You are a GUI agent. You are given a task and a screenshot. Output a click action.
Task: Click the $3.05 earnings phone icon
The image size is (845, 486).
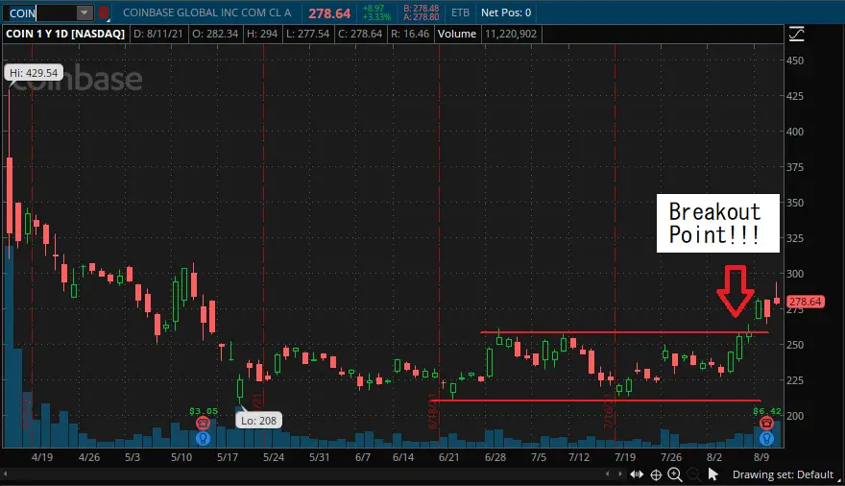[x=203, y=423]
